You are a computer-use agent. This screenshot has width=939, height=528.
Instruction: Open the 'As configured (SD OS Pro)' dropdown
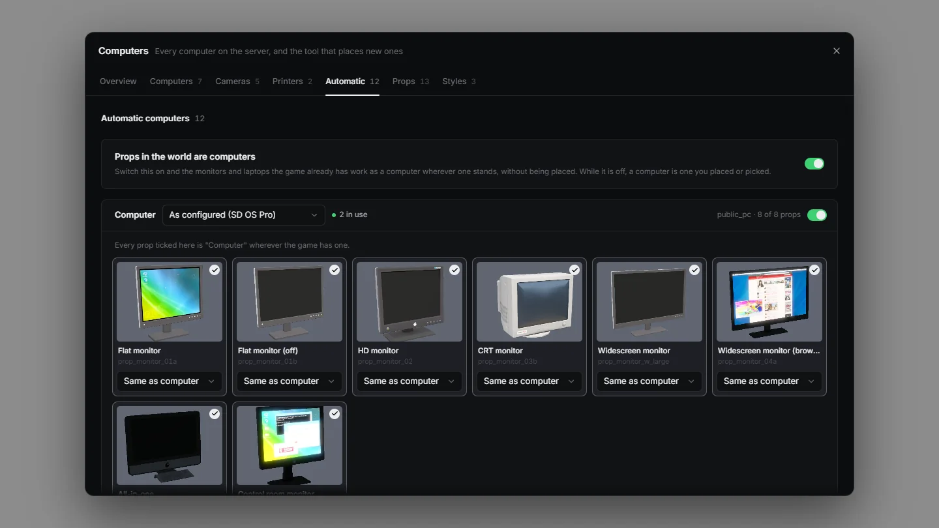pyautogui.click(x=244, y=215)
